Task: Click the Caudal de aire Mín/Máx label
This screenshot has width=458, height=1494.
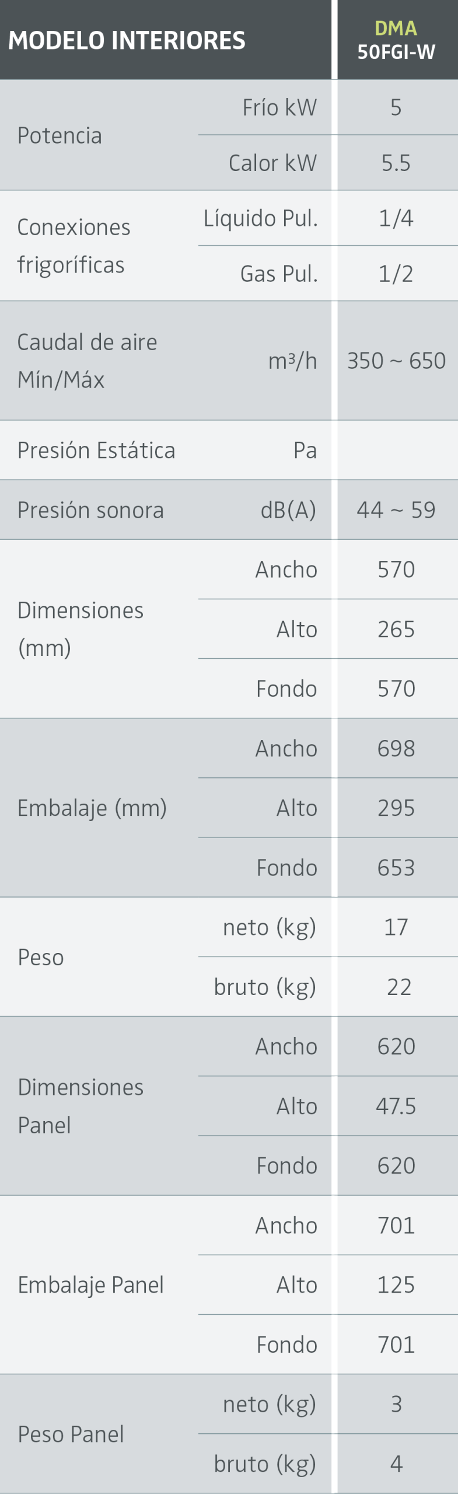Action: tap(87, 361)
